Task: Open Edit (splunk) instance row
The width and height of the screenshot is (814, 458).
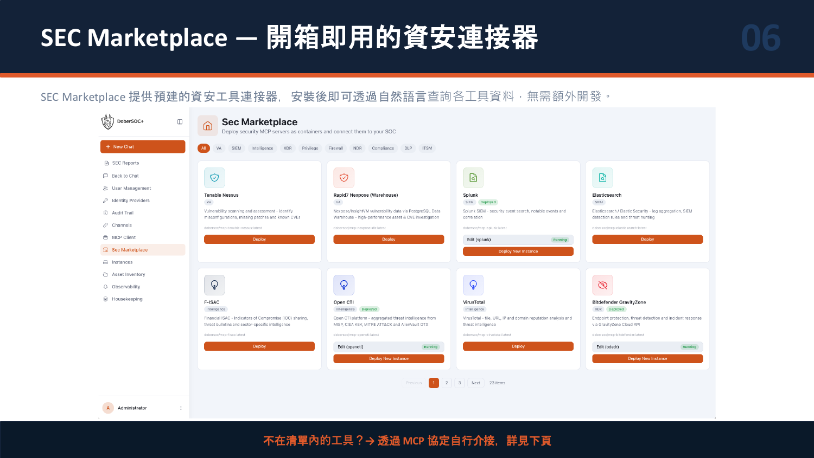Action: [x=518, y=240]
